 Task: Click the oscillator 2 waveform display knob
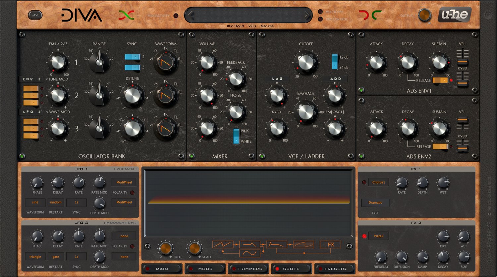point(166,96)
